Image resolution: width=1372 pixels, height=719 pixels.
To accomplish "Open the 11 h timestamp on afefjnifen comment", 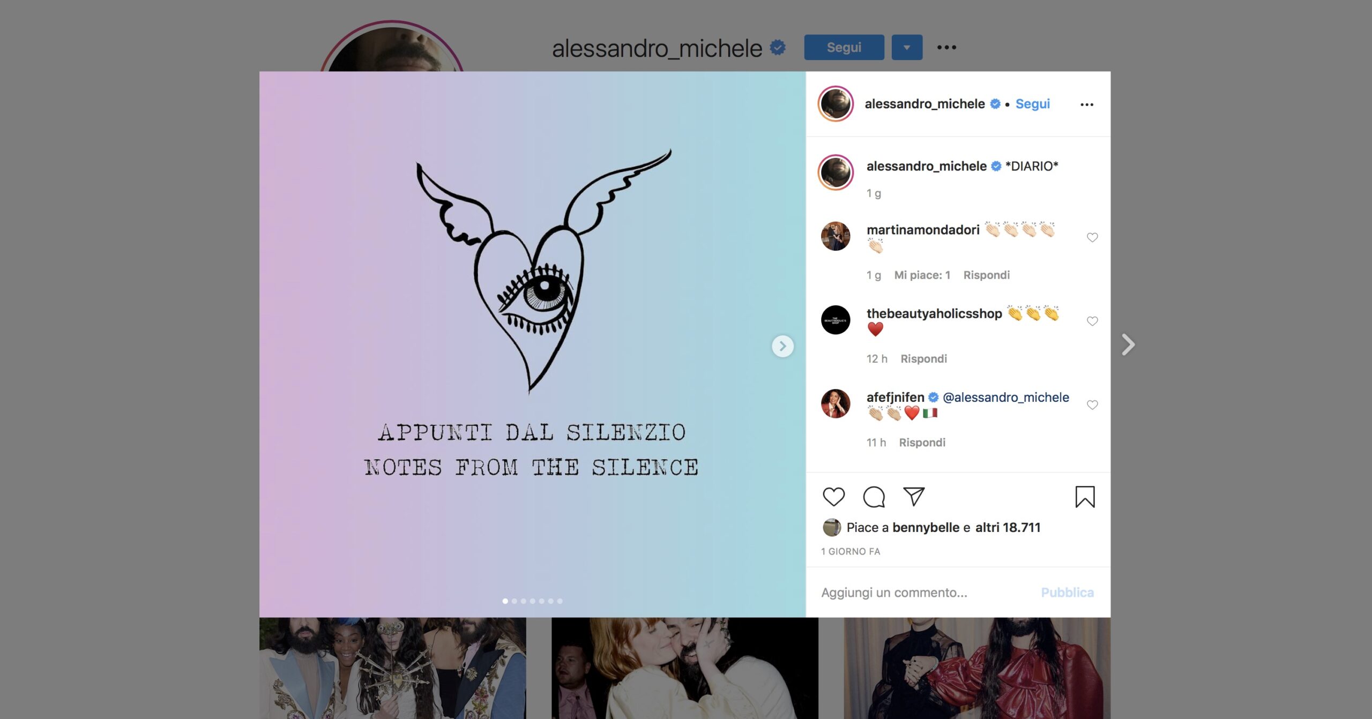I will [x=876, y=442].
